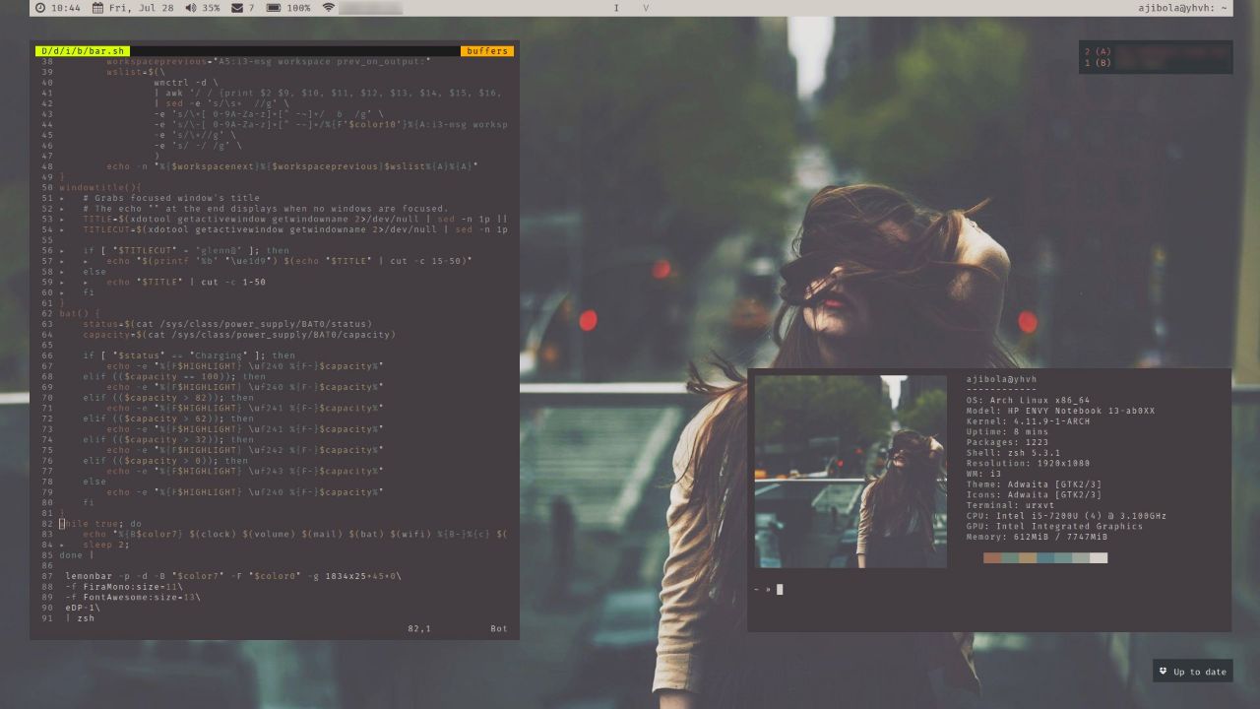The height and width of the screenshot is (709, 1260).
Task: Click the 'Up to date' notification text
Action: (1200, 673)
